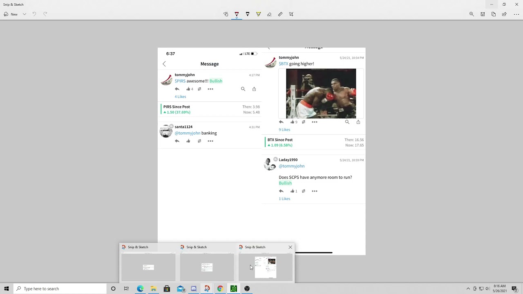Expand the New snip delay dropdown arrow
The height and width of the screenshot is (294, 523).
pos(25,14)
